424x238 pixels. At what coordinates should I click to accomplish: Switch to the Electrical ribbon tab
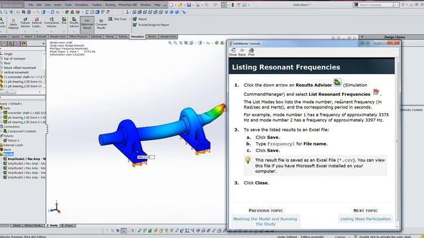tap(96, 36)
